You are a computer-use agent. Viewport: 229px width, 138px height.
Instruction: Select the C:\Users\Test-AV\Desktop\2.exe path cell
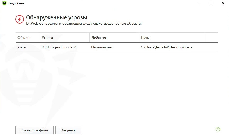point(167,47)
